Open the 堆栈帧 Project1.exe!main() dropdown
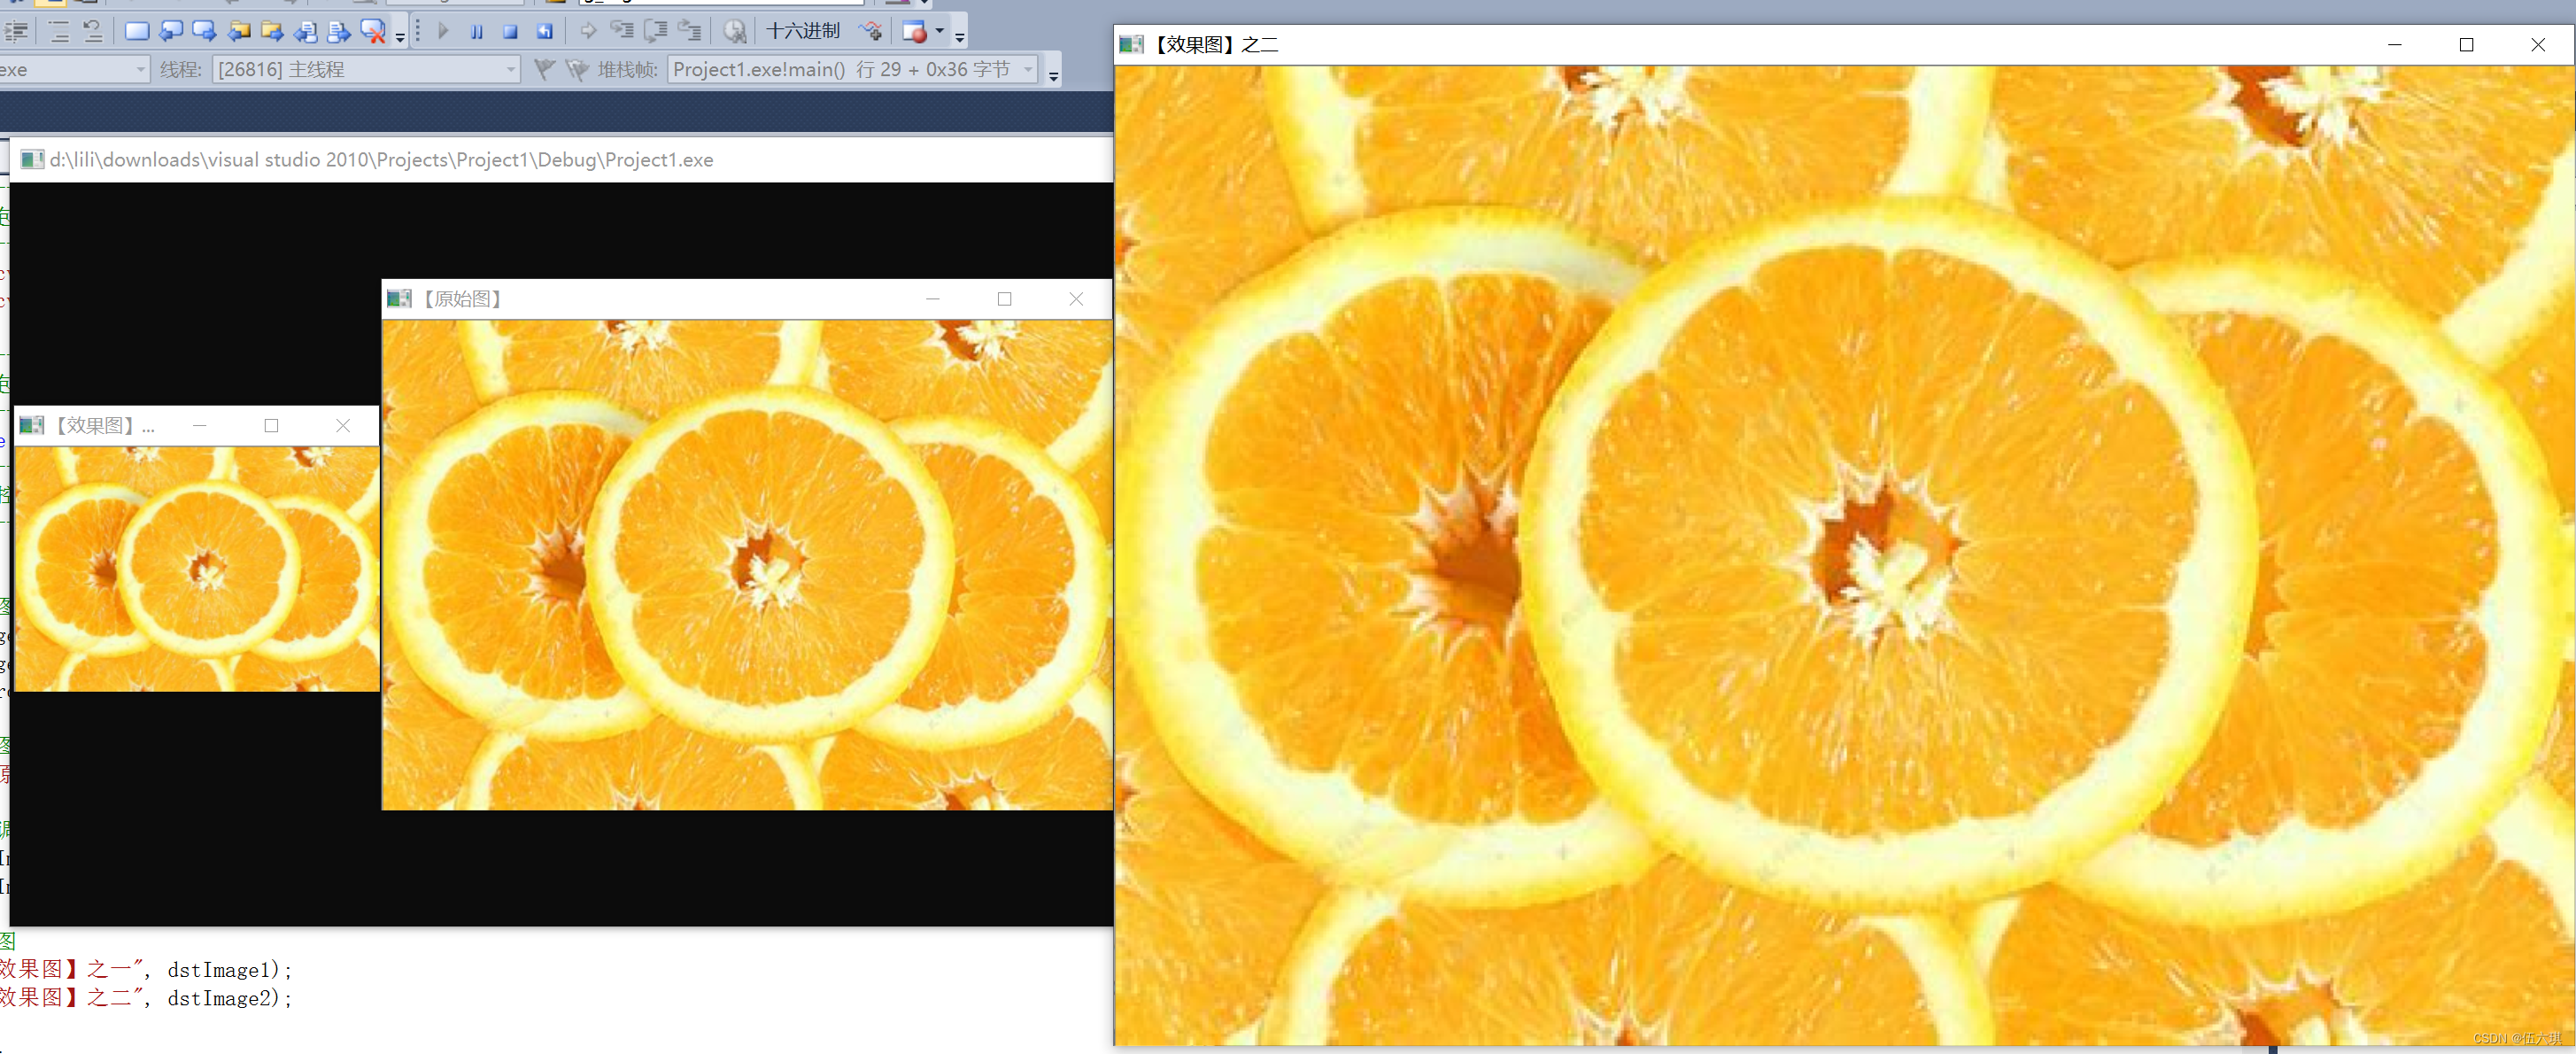 pos(853,69)
